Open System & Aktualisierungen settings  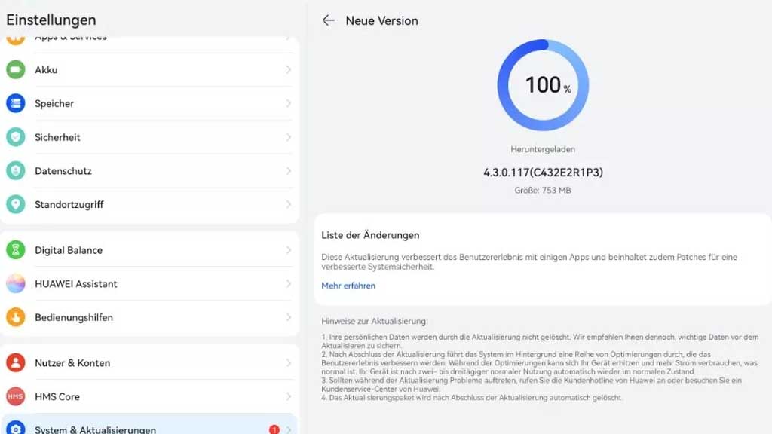click(x=96, y=429)
